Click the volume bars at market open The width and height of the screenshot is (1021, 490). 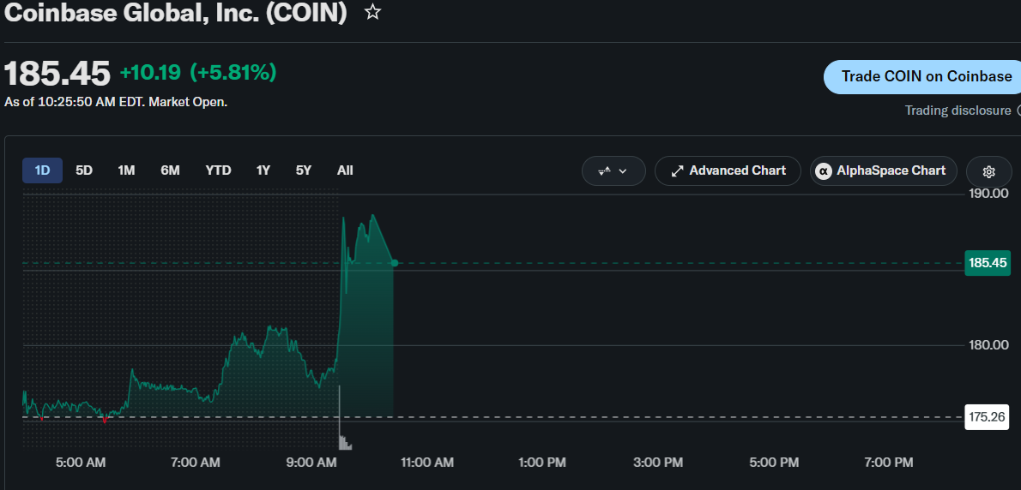[344, 442]
